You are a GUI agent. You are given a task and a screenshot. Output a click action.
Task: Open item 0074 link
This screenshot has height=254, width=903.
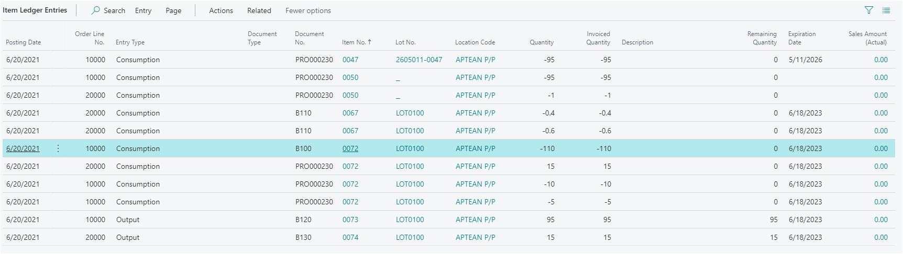[x=350, y=237]
